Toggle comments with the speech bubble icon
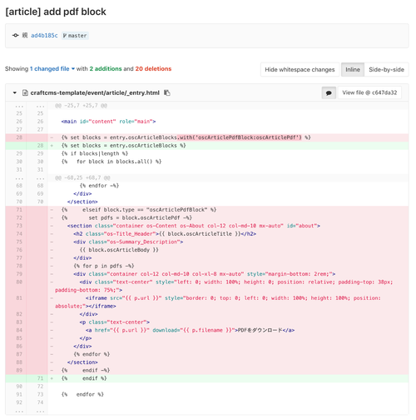Viewport: 416px width, 420px height. tap(329, 92)
